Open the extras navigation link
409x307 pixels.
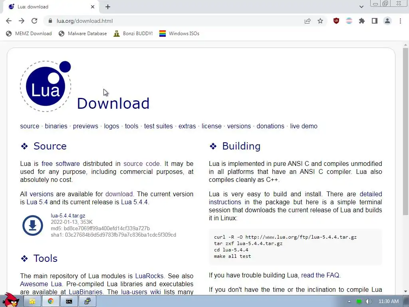tap(187, 126)
